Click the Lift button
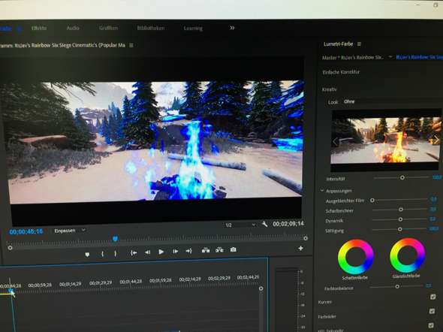 (206, 250)
